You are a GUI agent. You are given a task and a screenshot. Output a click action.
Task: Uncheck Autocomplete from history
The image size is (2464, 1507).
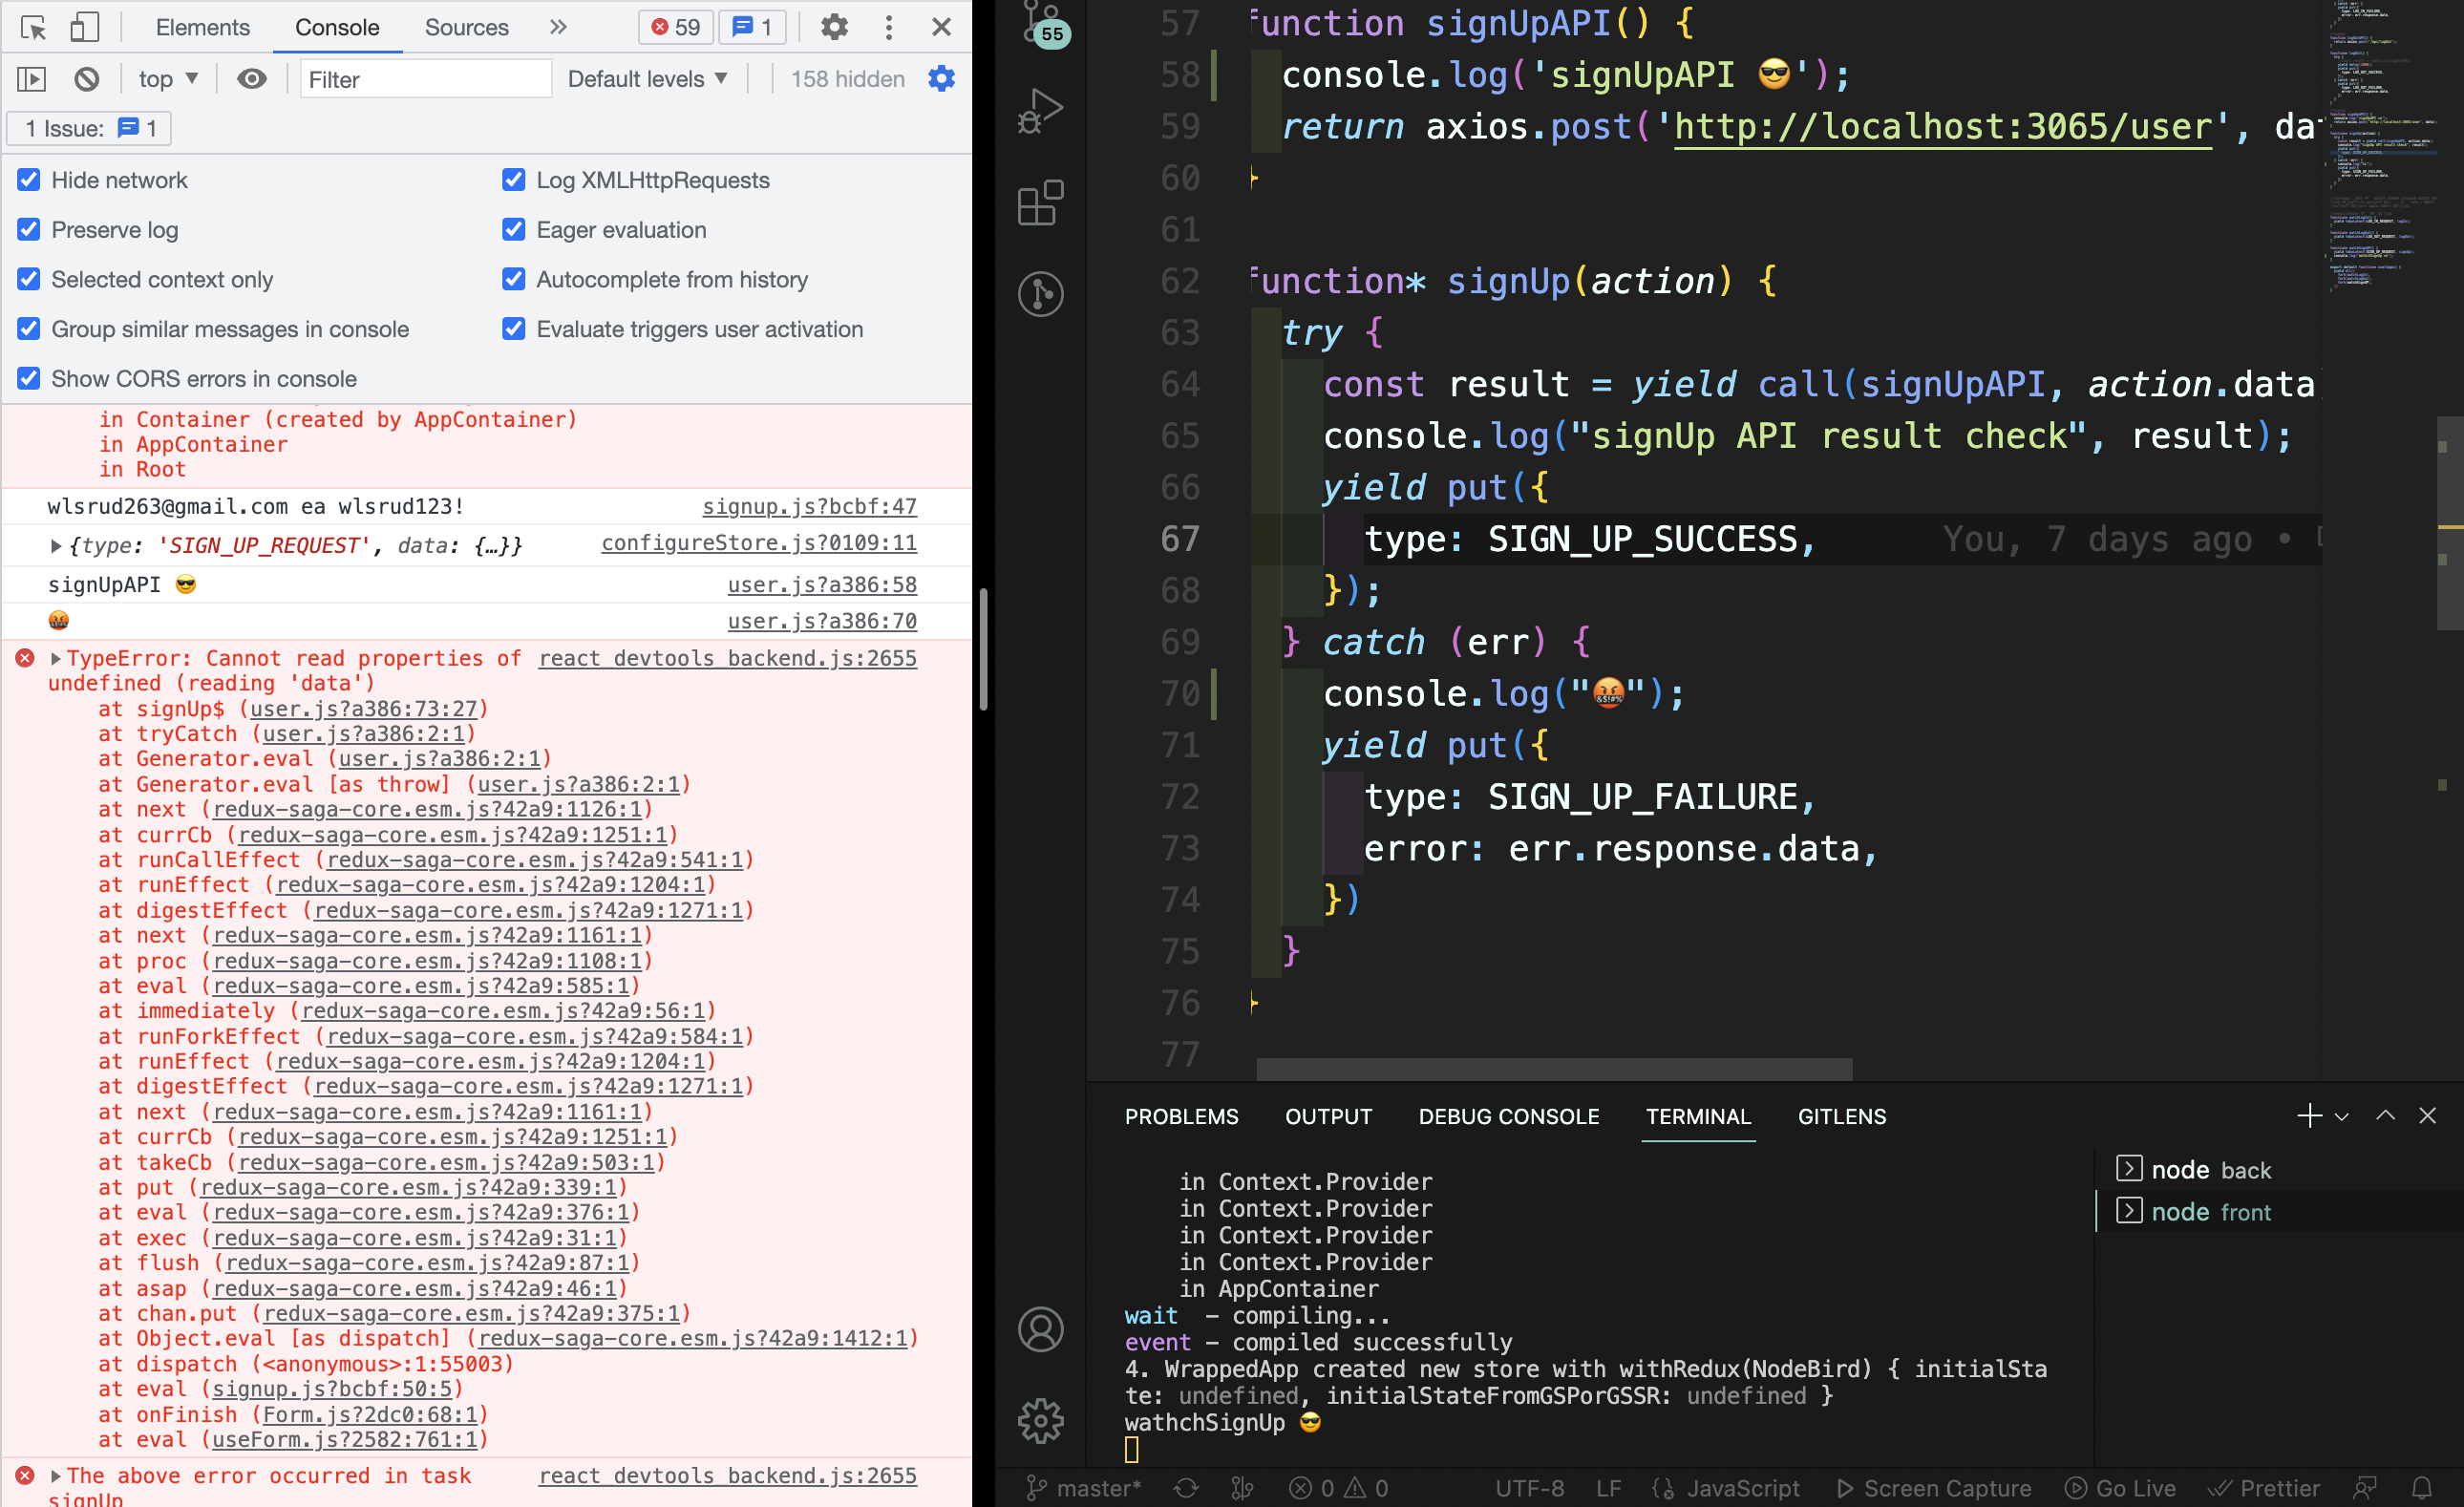coord(514,280)
